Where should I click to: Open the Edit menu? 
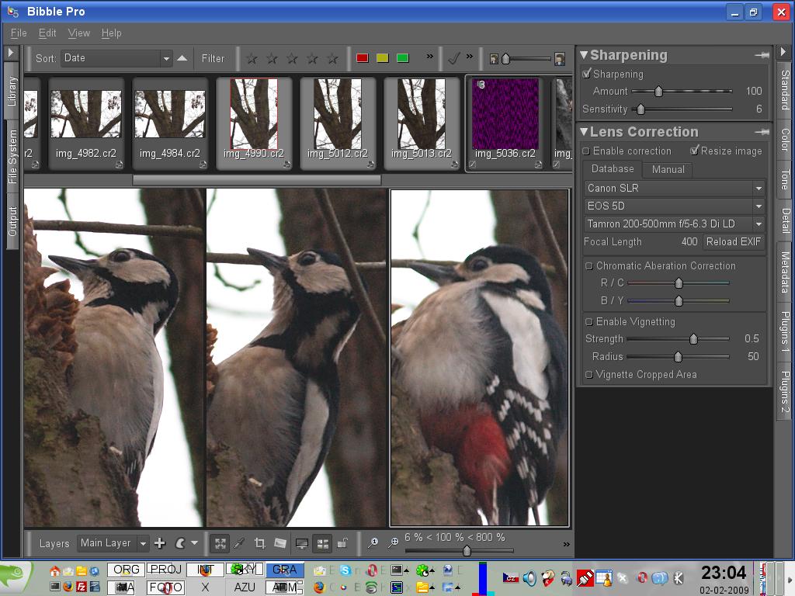click(x=47, y=33)
